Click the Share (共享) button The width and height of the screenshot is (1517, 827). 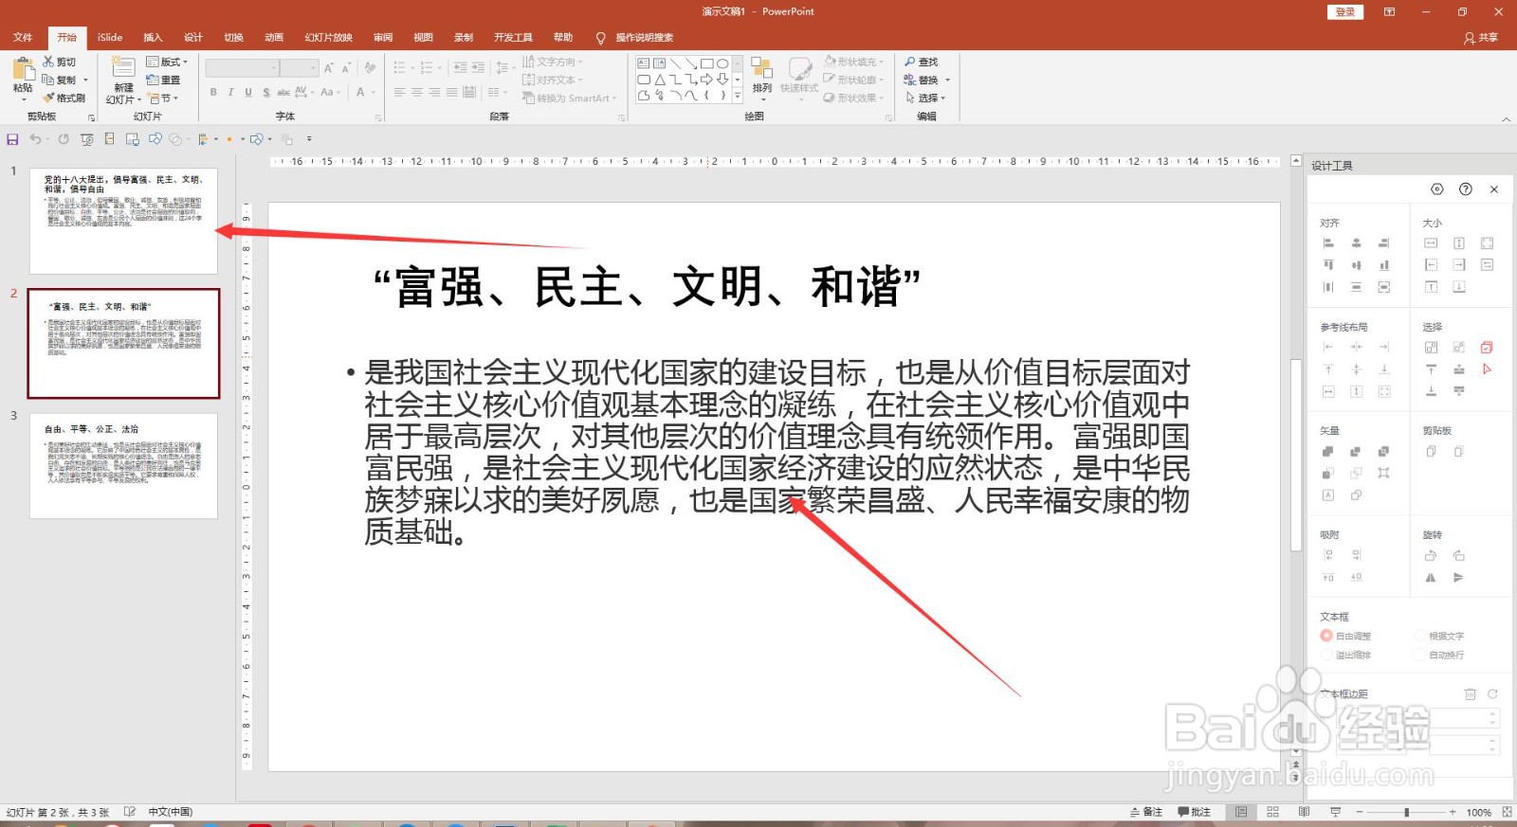1481,37
